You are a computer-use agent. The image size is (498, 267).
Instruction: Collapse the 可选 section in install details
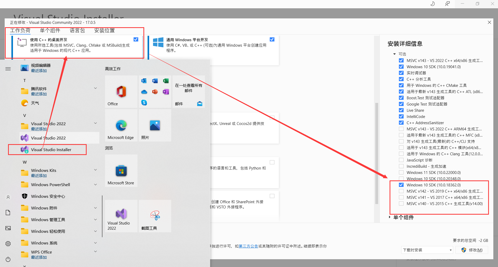(x=395, y=54)
